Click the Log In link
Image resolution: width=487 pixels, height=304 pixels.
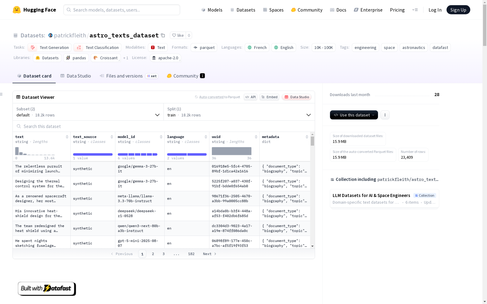(x=435, y=10)
